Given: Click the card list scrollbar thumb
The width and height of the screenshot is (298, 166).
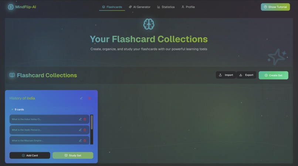Looking at the screenshot, I should 92,122.
